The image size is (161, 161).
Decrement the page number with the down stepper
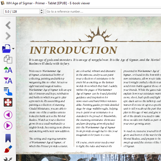tap(42, 13)
